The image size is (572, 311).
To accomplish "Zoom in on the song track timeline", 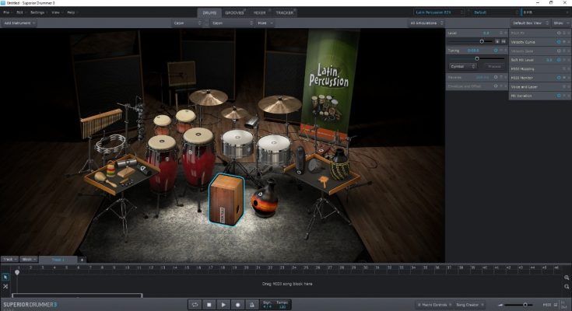I will (567, 277).
